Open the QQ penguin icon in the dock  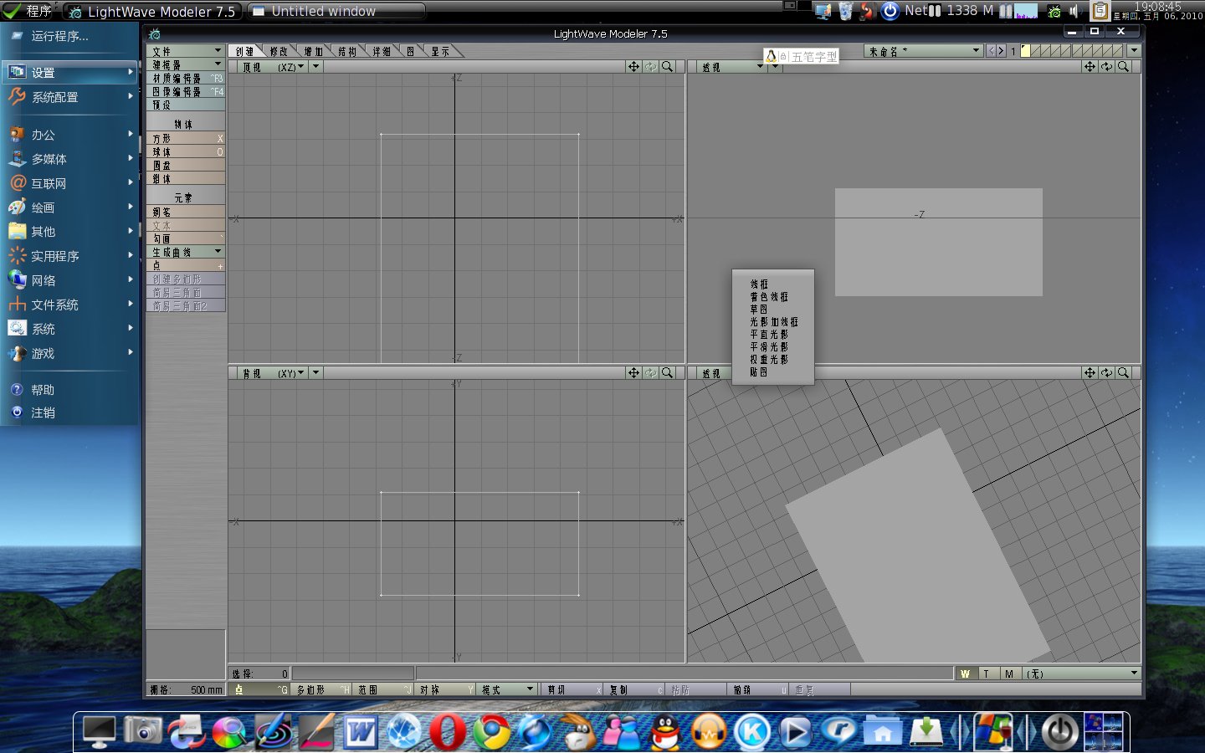(665, 732)
